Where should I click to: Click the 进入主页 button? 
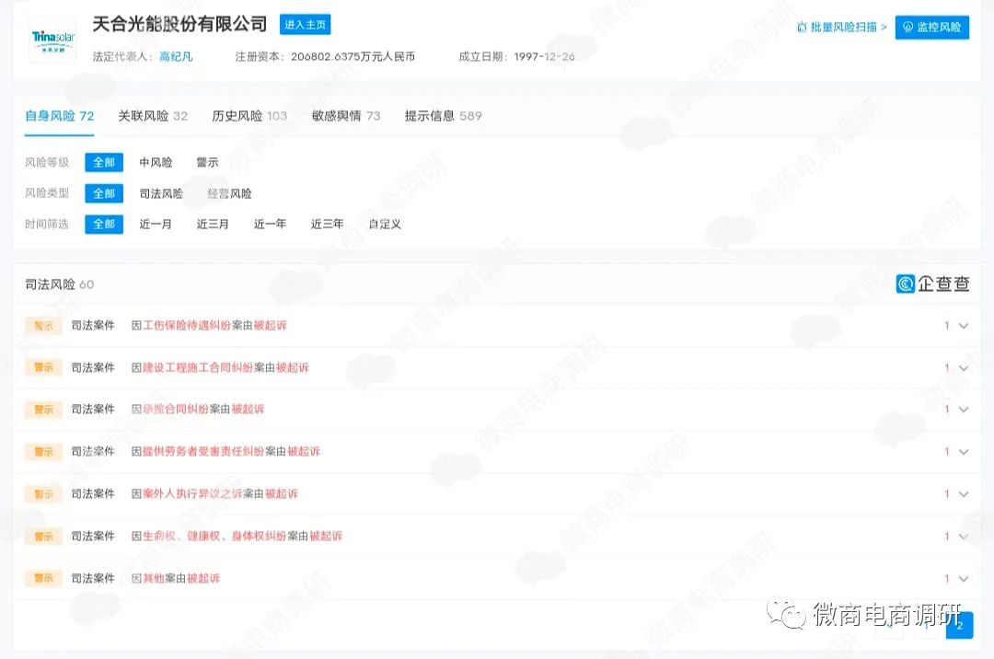(305, 25)
